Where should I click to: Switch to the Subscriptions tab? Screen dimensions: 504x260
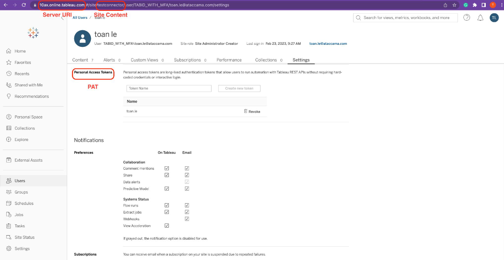pyautogui.click(x=187, y=60)
